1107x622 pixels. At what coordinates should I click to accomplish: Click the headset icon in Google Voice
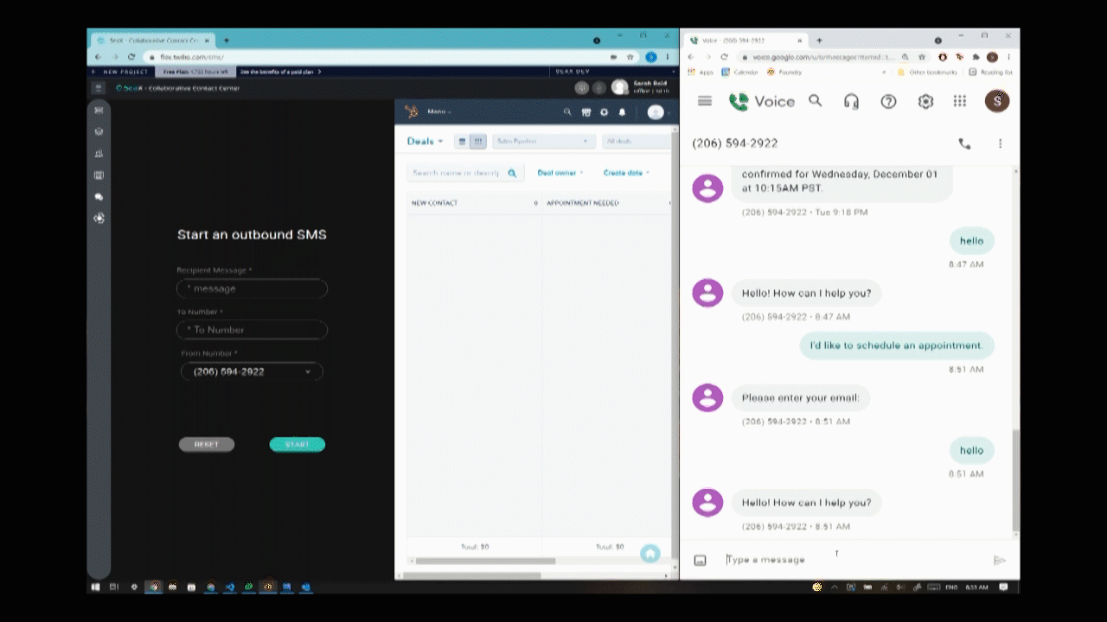tap(851, 101)
